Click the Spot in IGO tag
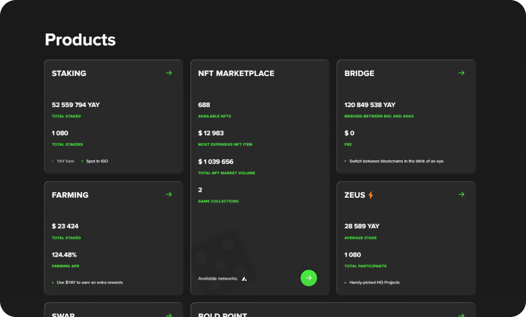Screen dimensions: 526x317 (97, 161)
